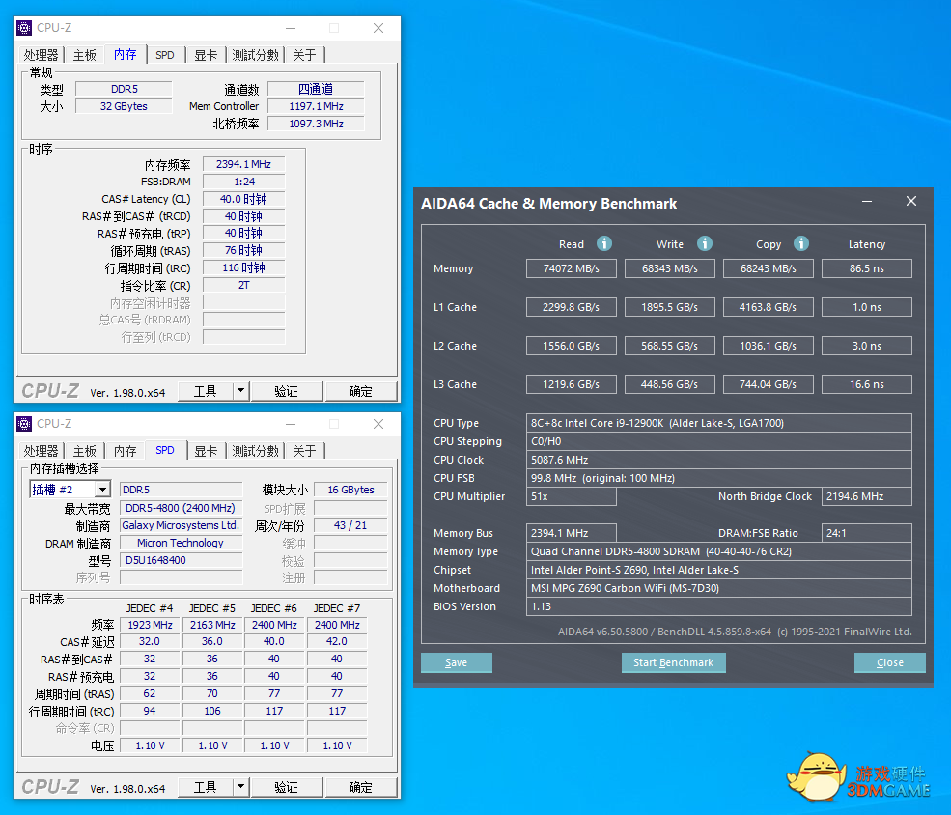Click the L3 Cache Copy value 744.04 GB/s
Image resolution: width=951 pixels, height=815 pixels.
tap(768, 384)
